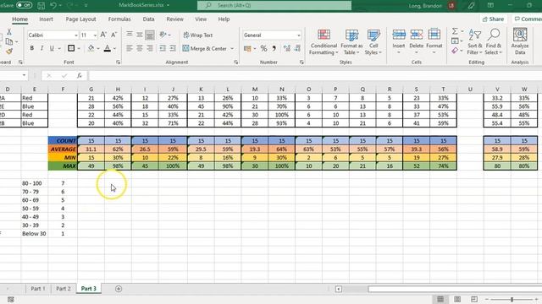542x304 pixels.
Task: Open Format as Table gallery
Action: (x=351, y=42)
